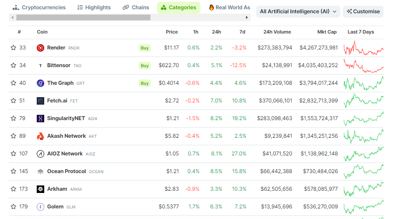Click the tab bar left scroll arrow
400x219 pixels.
click(x=12, y=17)
